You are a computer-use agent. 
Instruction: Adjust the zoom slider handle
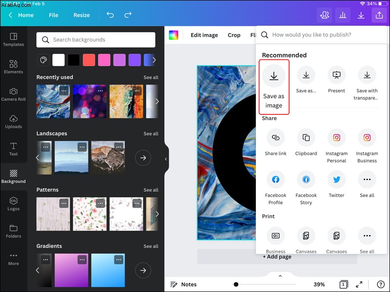coord(236,284)
